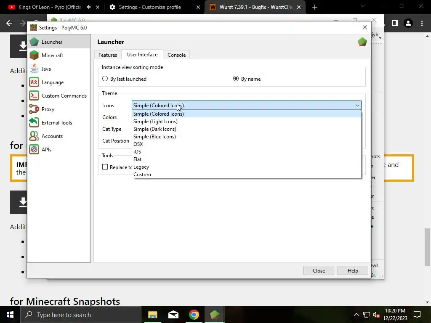Click the Proxy network icon
The width and height of the screenshot is (431, 323).
click(34, 109)
